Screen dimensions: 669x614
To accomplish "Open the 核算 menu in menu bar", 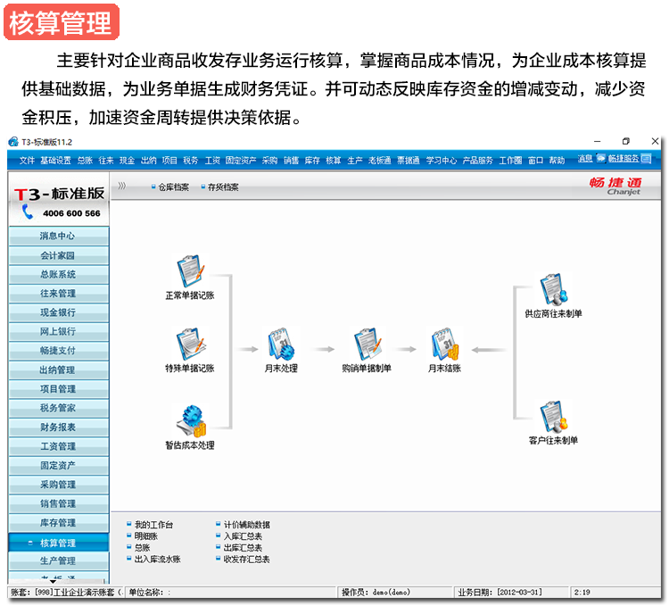I will point(334,161).
